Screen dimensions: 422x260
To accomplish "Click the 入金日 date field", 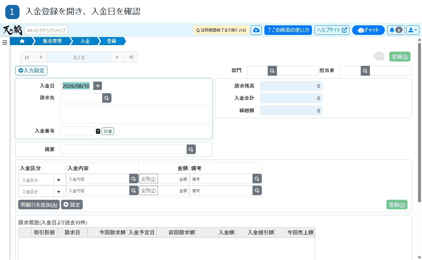I will click(77, 86).
